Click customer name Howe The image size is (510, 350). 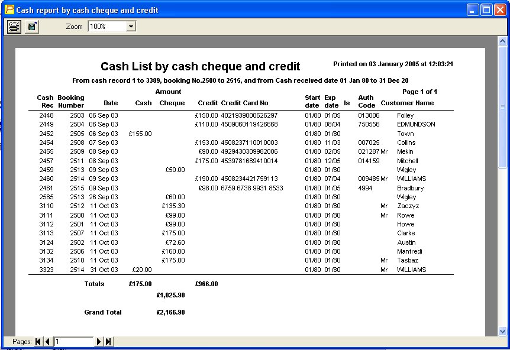(x=406, y=224)
